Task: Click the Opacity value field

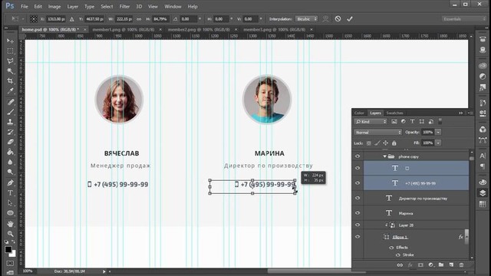Action: 427,132
